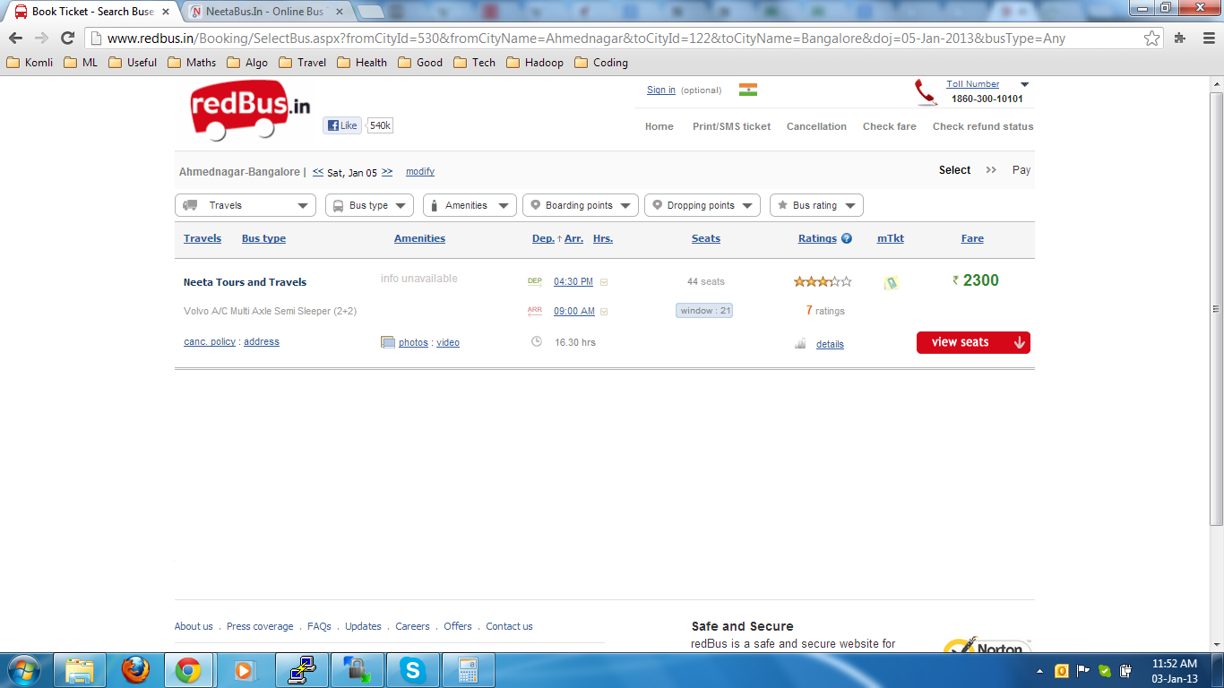This screenshot has width=1224, height=688.
Task: Open the video link
Action: [448, 342]
